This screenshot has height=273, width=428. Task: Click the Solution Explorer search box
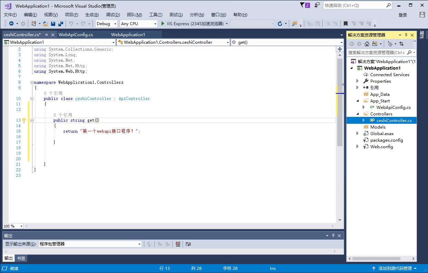(382, 53)
